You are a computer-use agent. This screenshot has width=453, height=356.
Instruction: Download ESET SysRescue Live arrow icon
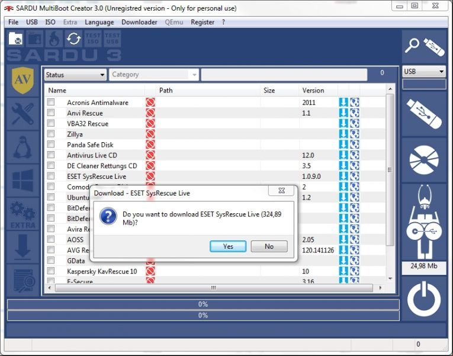(x=343, y=177)
